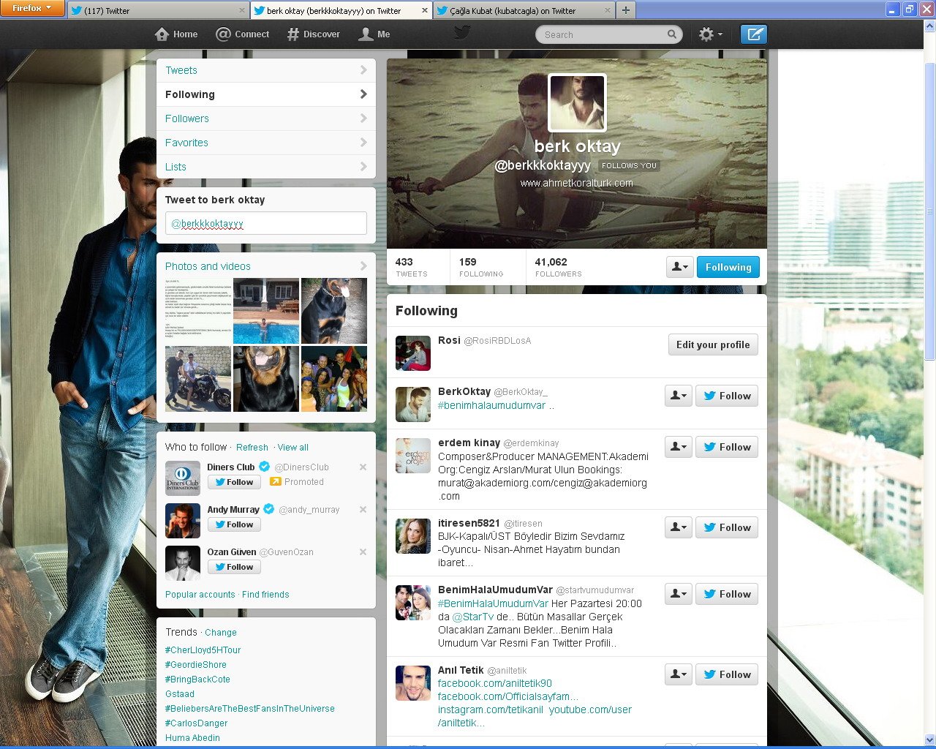Open the Connect page
This screenshot has height=749, width=936.
243,34
